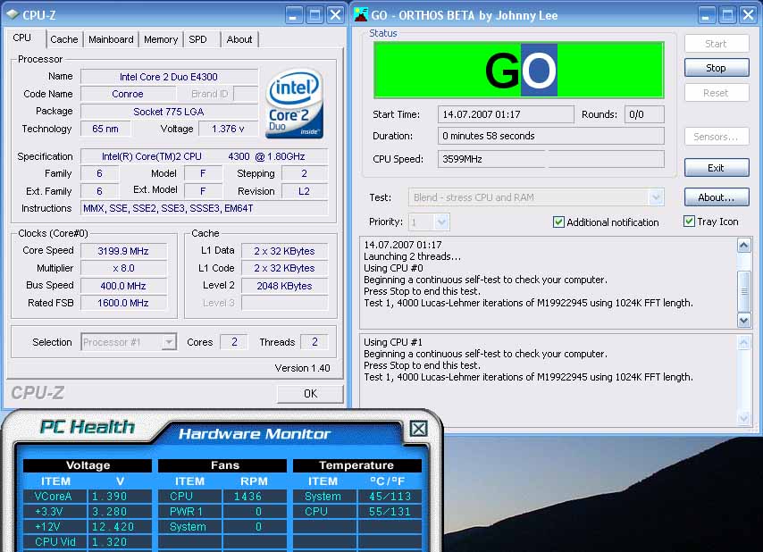Click the Launching 2 threads log line
This screenshot has width=763, height=552.
pos(412,256)
